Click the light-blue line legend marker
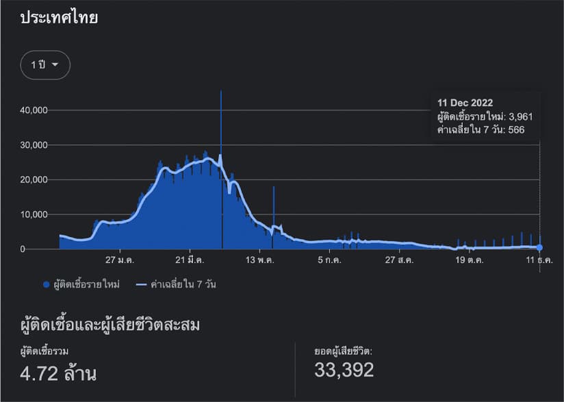 [142, 285]
